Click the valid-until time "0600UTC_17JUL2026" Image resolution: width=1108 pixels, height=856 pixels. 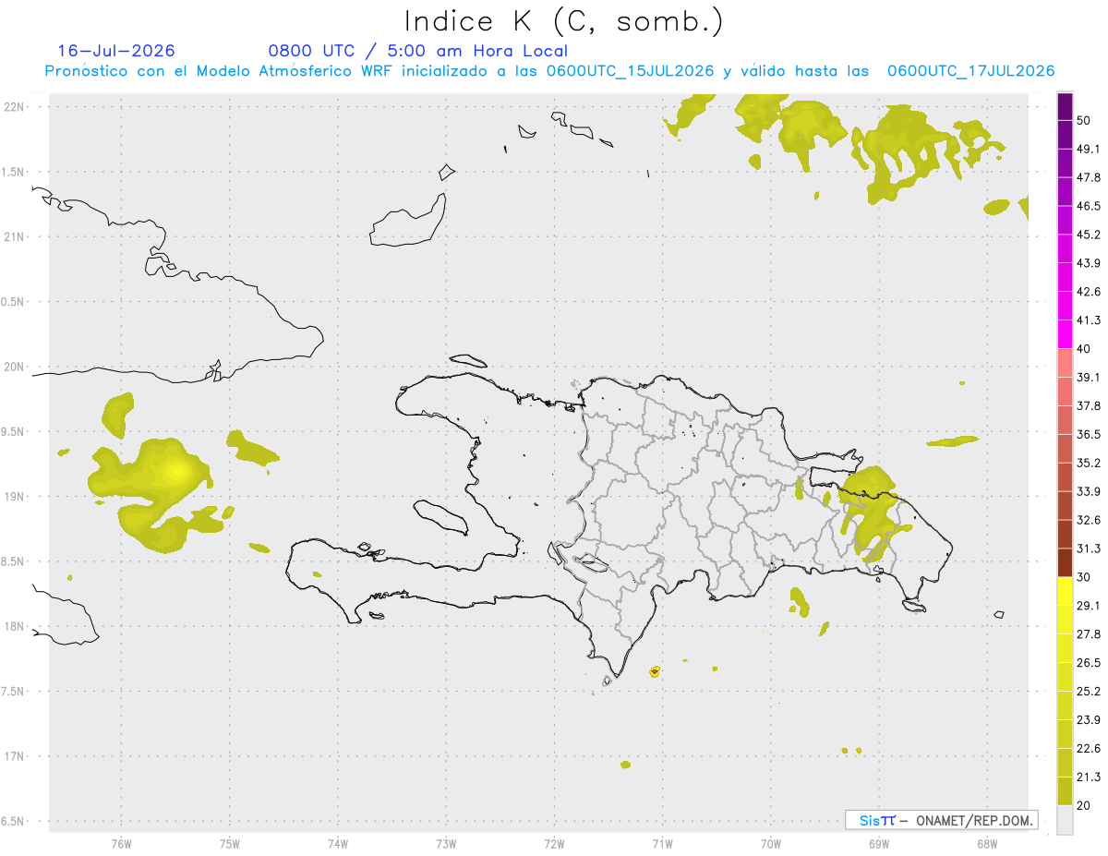(x=970, y=71)
